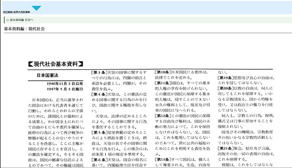Click the 改訂新版 世界大百科事典 title
Screen dimensions: 292x168
coord(17,12)
